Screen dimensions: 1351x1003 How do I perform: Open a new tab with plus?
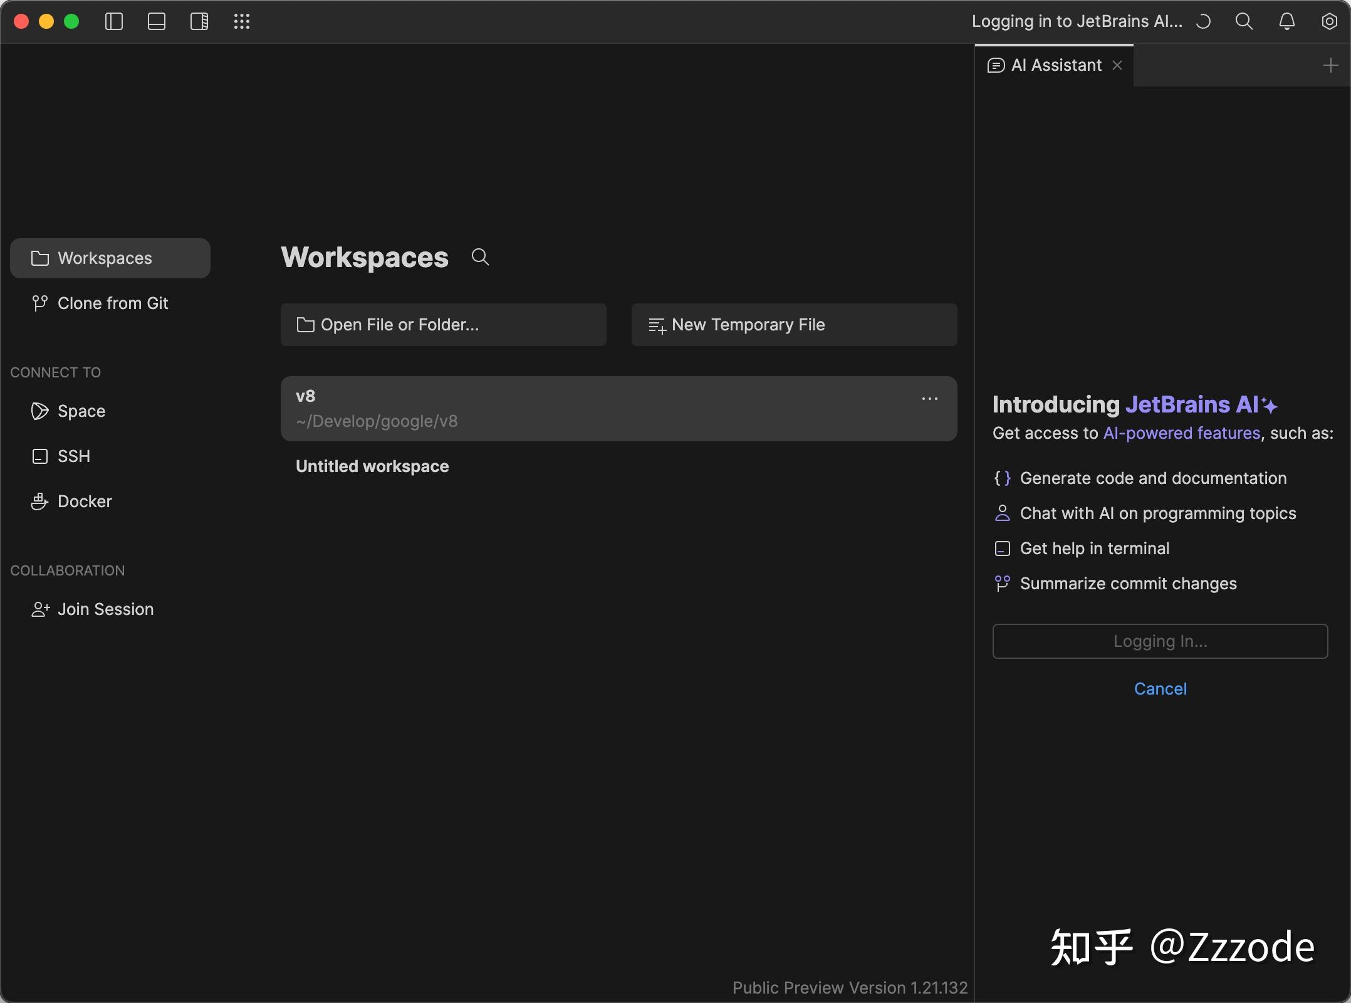1330,65
